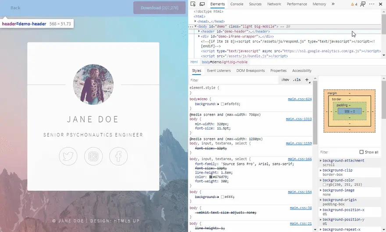Click computed rgb(250, 251, 253) color swatch
The width and height of the screenshot is (386, 232).
pyautogui.click(x=324, y=185)
